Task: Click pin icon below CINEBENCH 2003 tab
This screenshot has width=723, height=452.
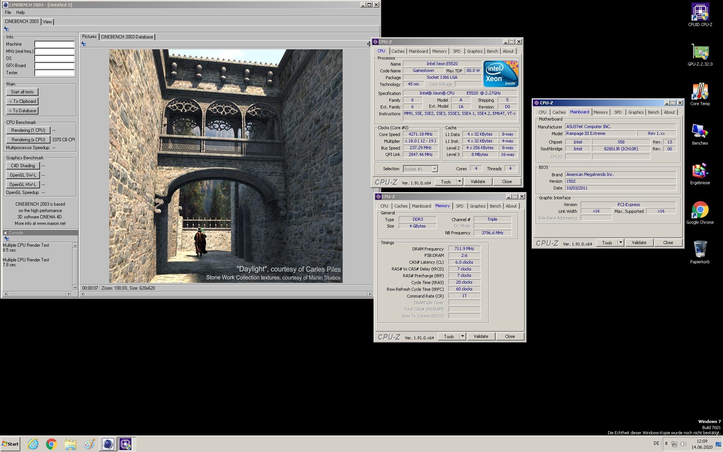Action: [x=6, y=29]
